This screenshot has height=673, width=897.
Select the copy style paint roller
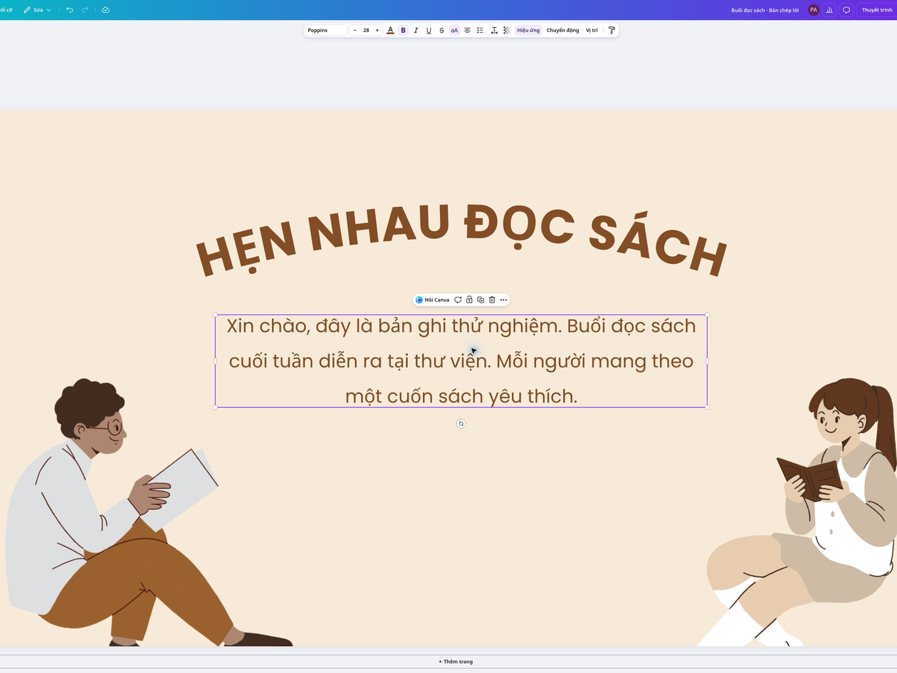[612, 31]
